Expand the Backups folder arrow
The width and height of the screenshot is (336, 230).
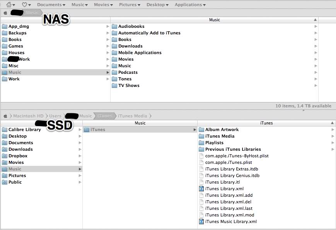pyautogui.click(x=108, y=33)
